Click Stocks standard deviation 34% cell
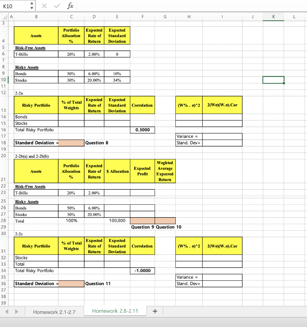 (117, 80)
